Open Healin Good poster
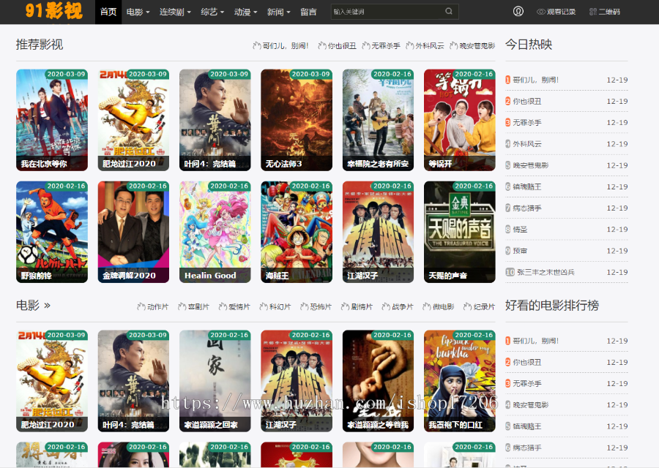The image size is (659, 468). (x=215, y=232)
